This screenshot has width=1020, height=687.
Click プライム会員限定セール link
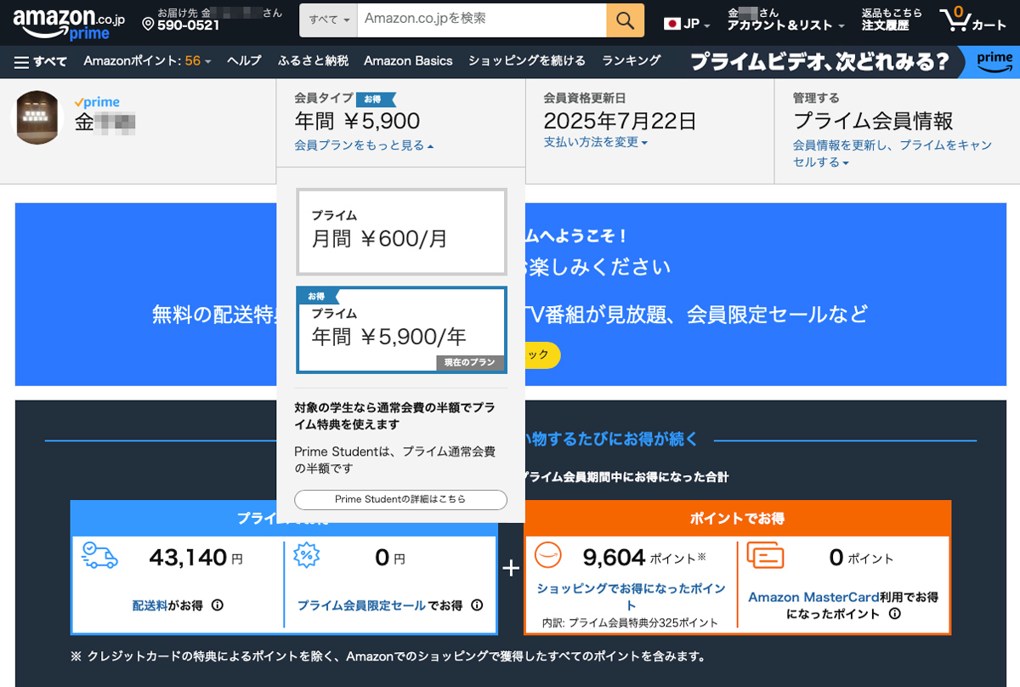point(361,605)
